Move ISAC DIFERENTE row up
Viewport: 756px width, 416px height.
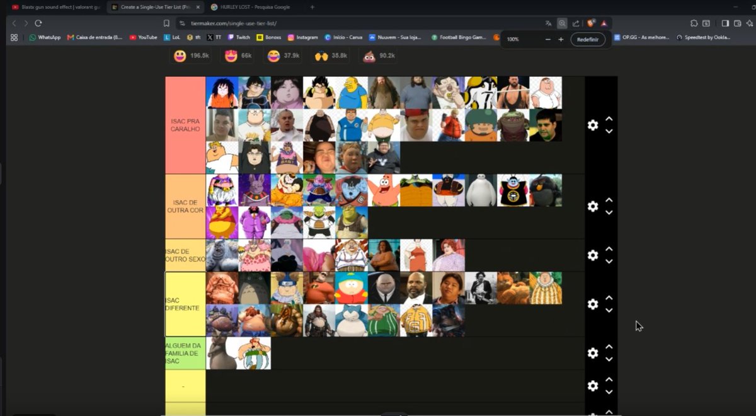[x=609, y=298]
